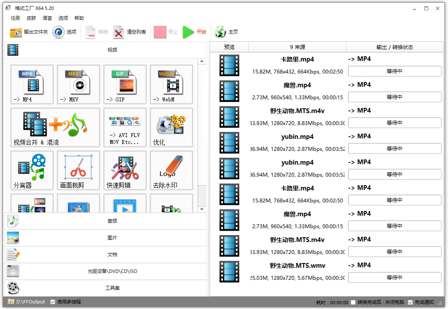This screenshot has height=309, width=448.
Task: Open the 任务 menu
Action: [x=15, y=18]
